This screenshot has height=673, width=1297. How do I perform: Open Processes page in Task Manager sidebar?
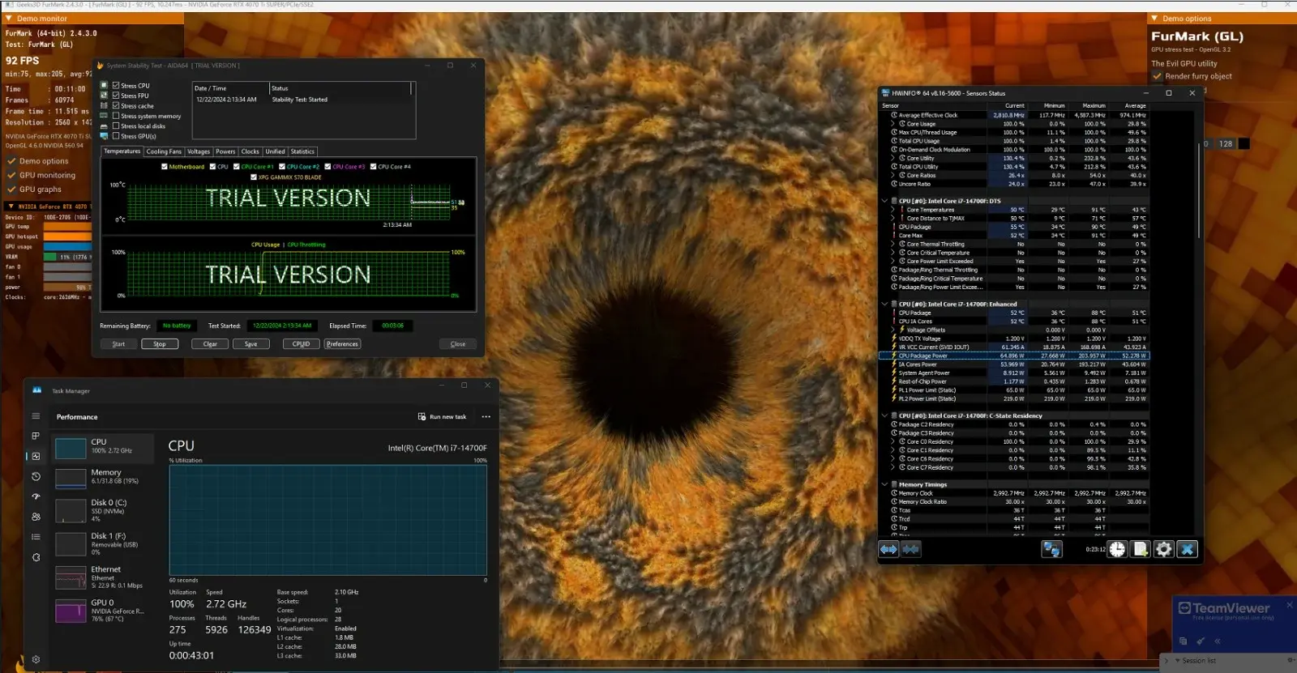(x=36, y=436)
